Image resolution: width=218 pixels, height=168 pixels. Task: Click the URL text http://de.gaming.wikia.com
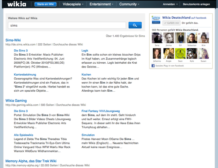click(22, 105)
